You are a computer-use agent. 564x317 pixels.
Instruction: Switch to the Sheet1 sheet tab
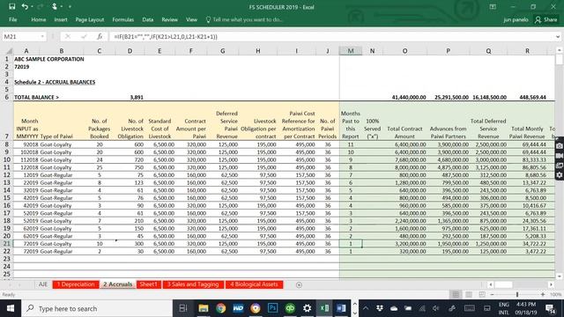coord(149,284)
